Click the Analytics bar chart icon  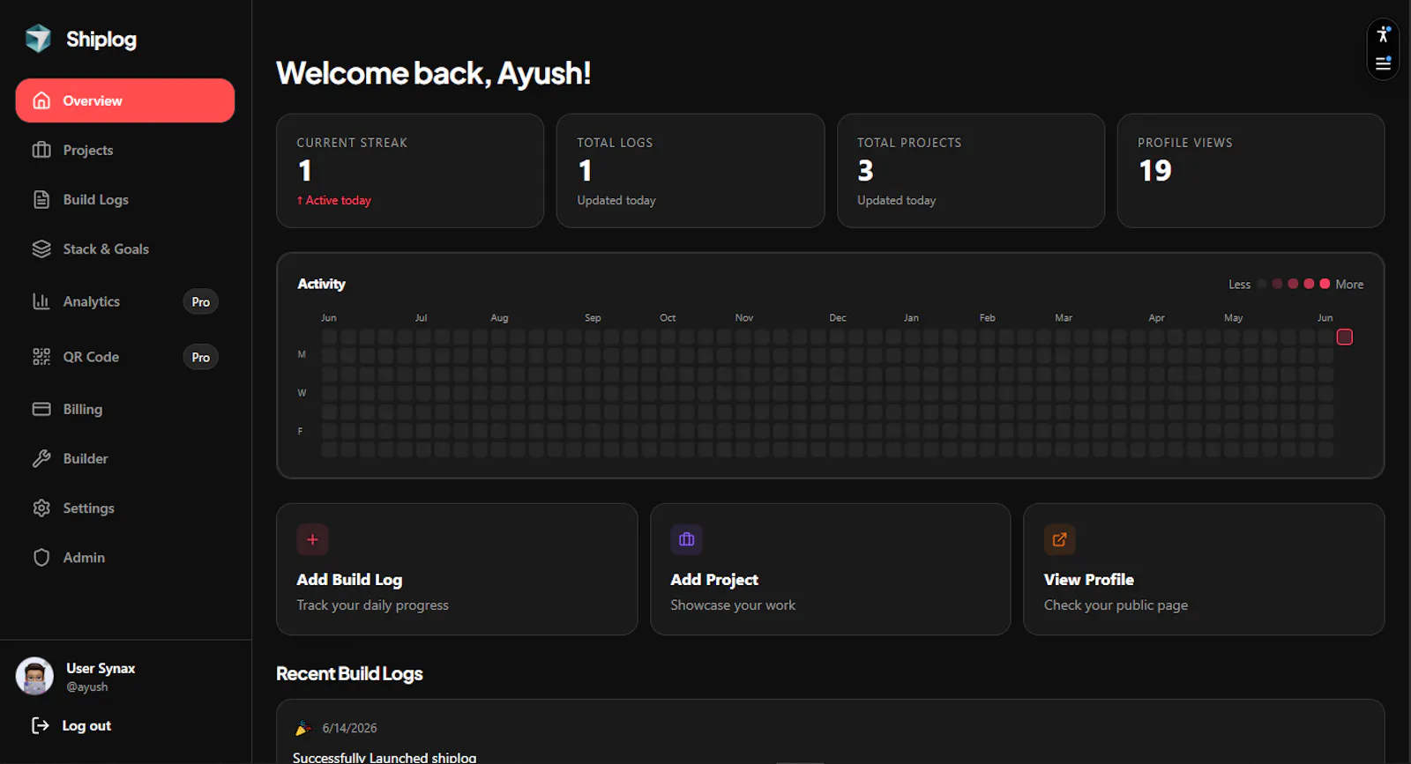pos(41,301)
